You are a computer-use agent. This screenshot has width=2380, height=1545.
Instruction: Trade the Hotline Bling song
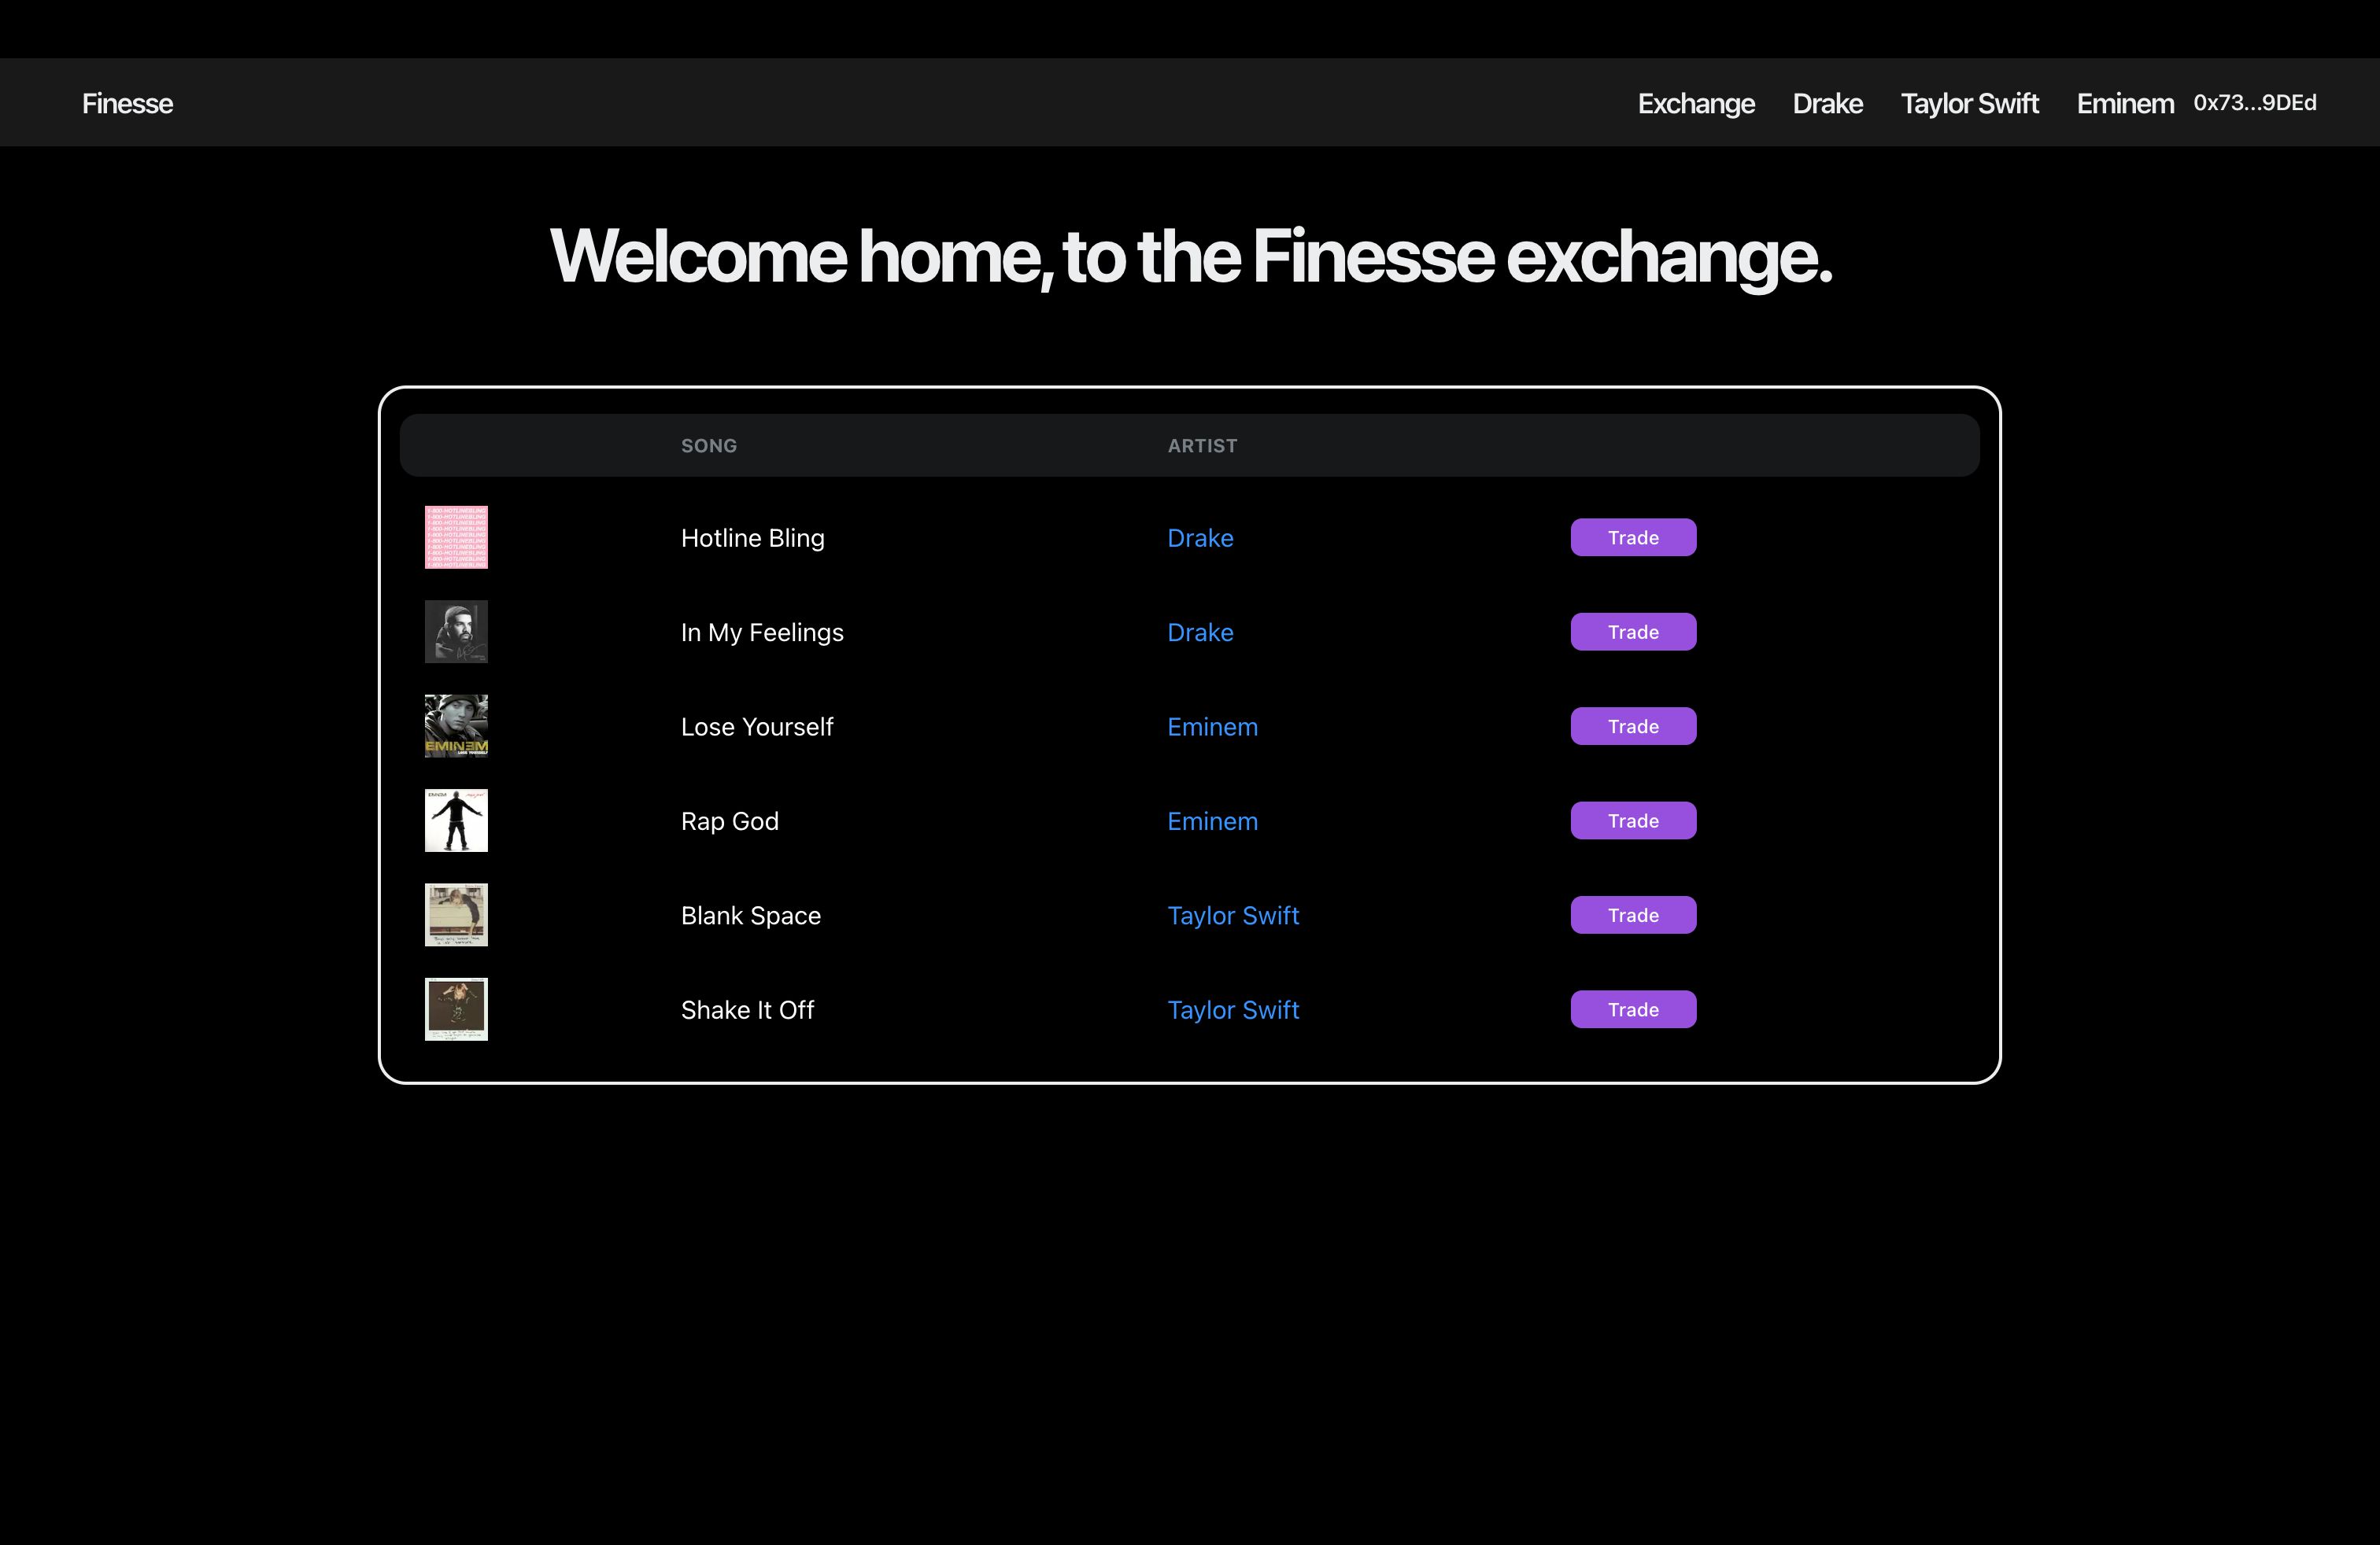(x=1633, y=537)
